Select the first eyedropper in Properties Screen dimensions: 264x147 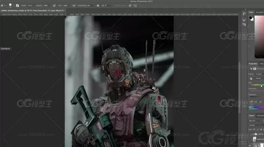[251, 102]
